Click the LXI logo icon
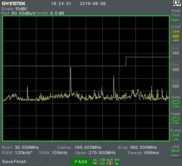 click(177, 3)
